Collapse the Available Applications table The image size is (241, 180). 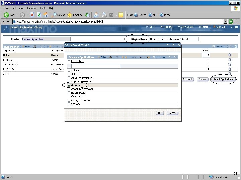tap(175, 57)
